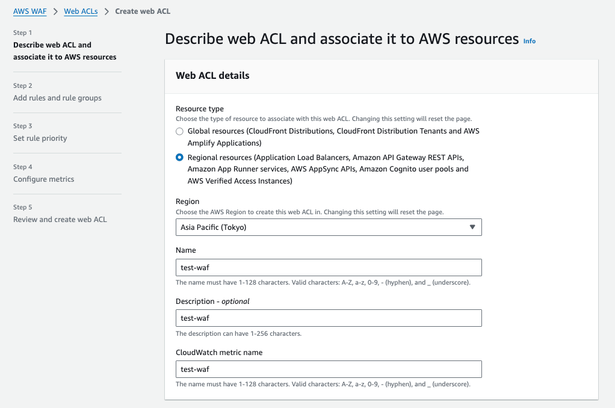615x408 pixels.
Task: Open the Info link beside page title
Action: pyautogui.click(x=530, y=41)
